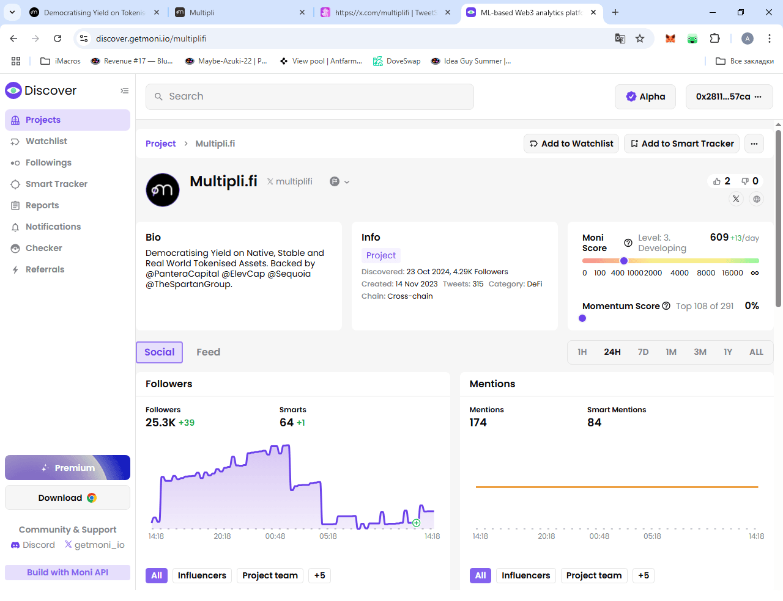Click the Multipli.fi project avatar
783x601 pixels.
click(x=163, y=190)
